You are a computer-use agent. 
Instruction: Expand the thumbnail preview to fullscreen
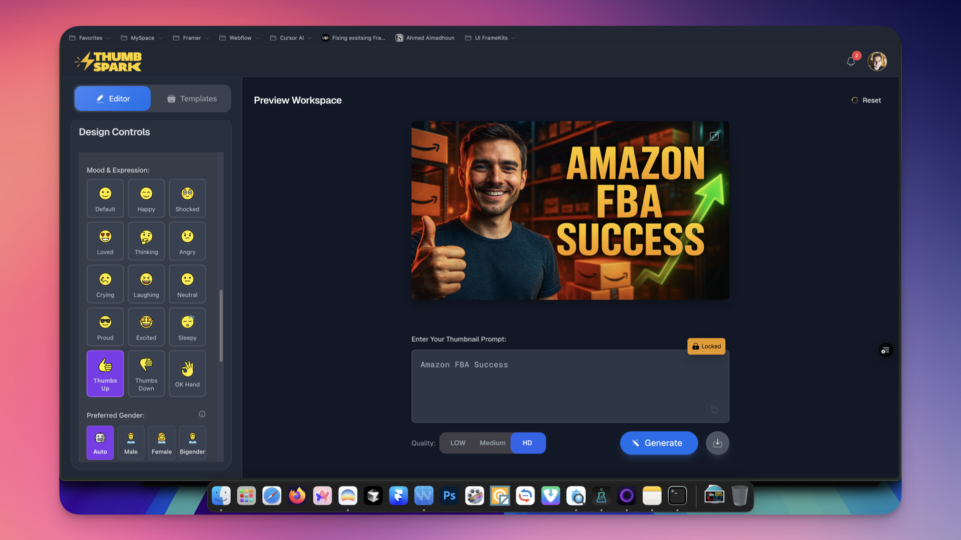pos(714,136)
